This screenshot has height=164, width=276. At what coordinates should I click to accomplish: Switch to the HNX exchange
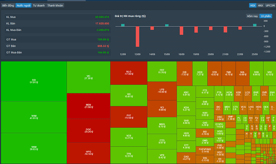260,6
